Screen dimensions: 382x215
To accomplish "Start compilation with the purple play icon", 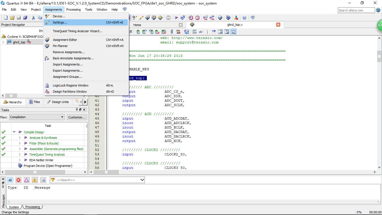I will [176, 18].
